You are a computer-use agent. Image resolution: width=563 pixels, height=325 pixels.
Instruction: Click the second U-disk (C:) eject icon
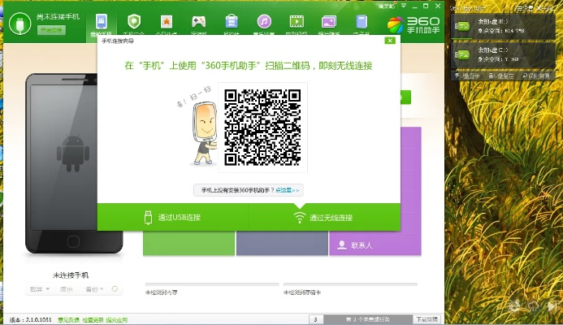(462, 54)
